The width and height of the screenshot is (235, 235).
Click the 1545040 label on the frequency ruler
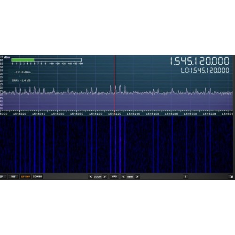39,114
